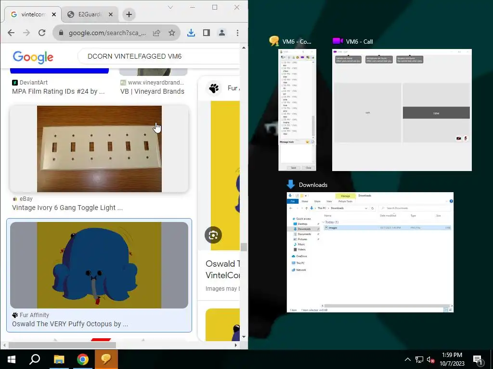Close the vintelcom tab
The width and height of the screenshot is (493, 369).
click(54, 14)
